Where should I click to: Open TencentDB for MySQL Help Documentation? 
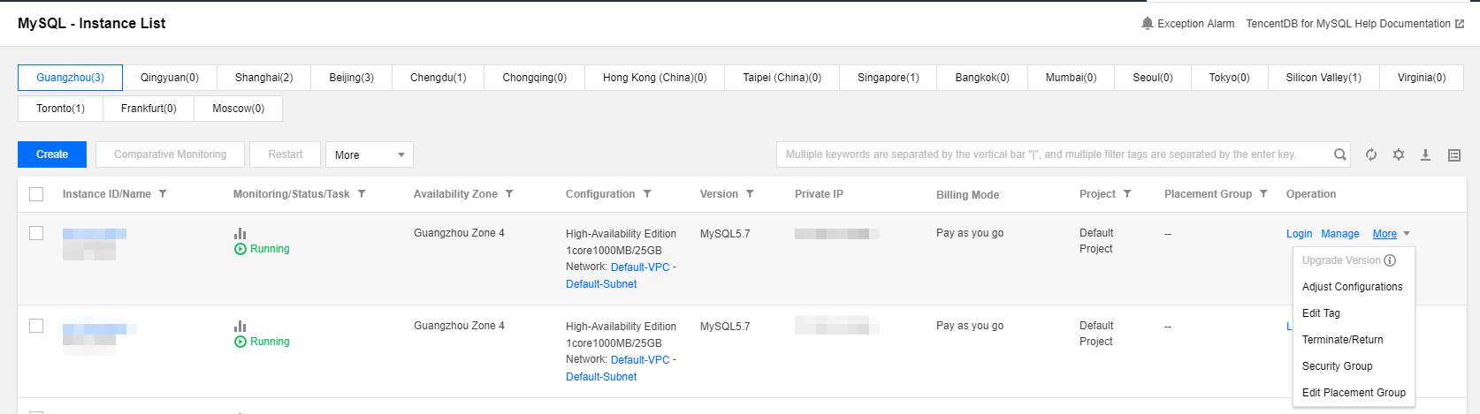click(x=1354, y=24)
